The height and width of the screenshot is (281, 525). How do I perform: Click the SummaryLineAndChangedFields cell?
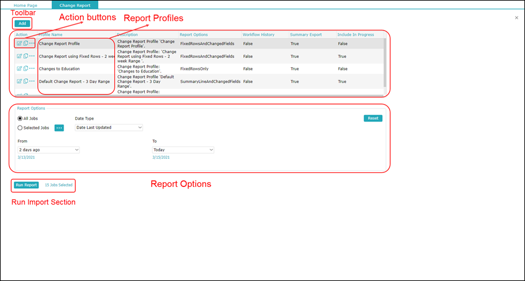[x=210, y=81]
